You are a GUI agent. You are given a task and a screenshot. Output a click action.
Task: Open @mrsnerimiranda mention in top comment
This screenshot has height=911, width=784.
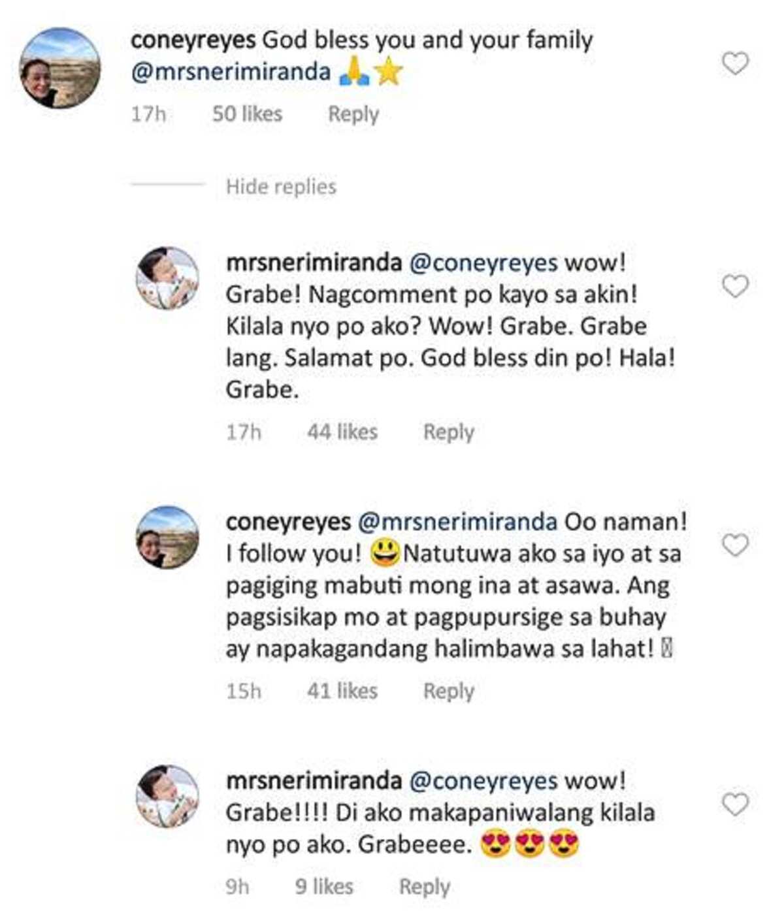click(x=231, y=72)
